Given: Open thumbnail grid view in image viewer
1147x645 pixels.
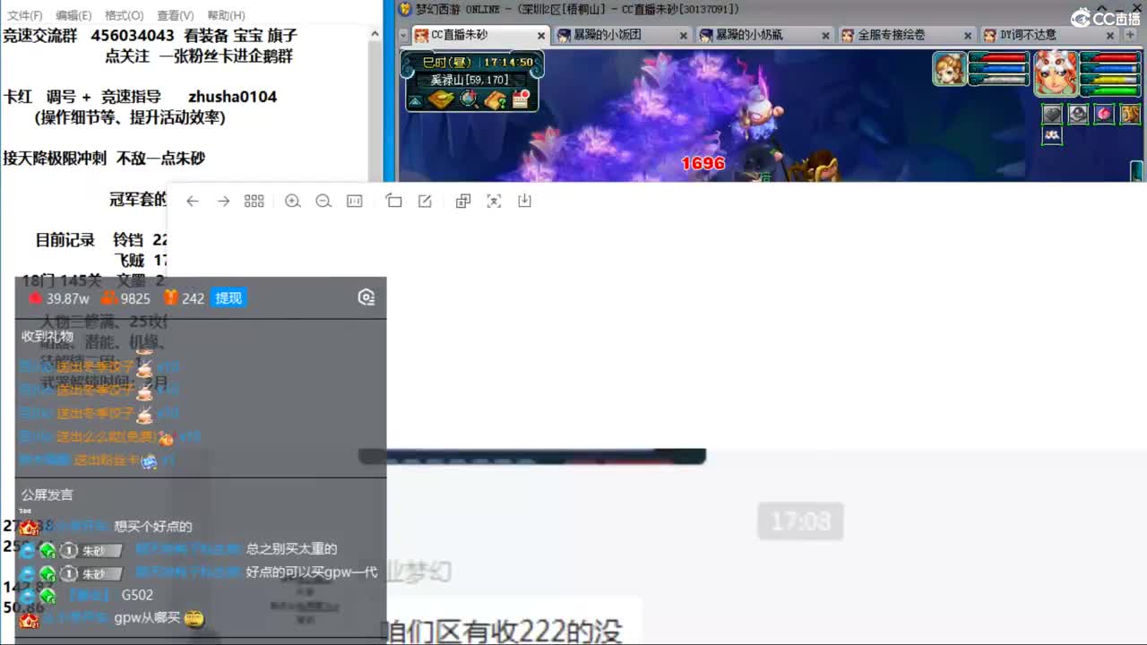Looking at the screenshot, I should (254, 202).
